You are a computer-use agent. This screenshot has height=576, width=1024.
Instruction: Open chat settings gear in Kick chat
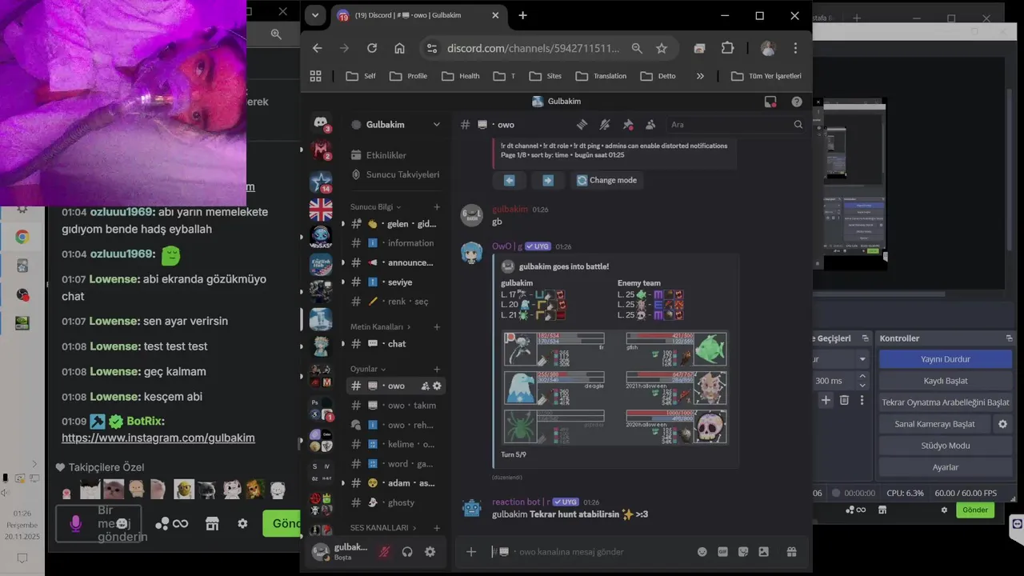[x=242, y=523]
